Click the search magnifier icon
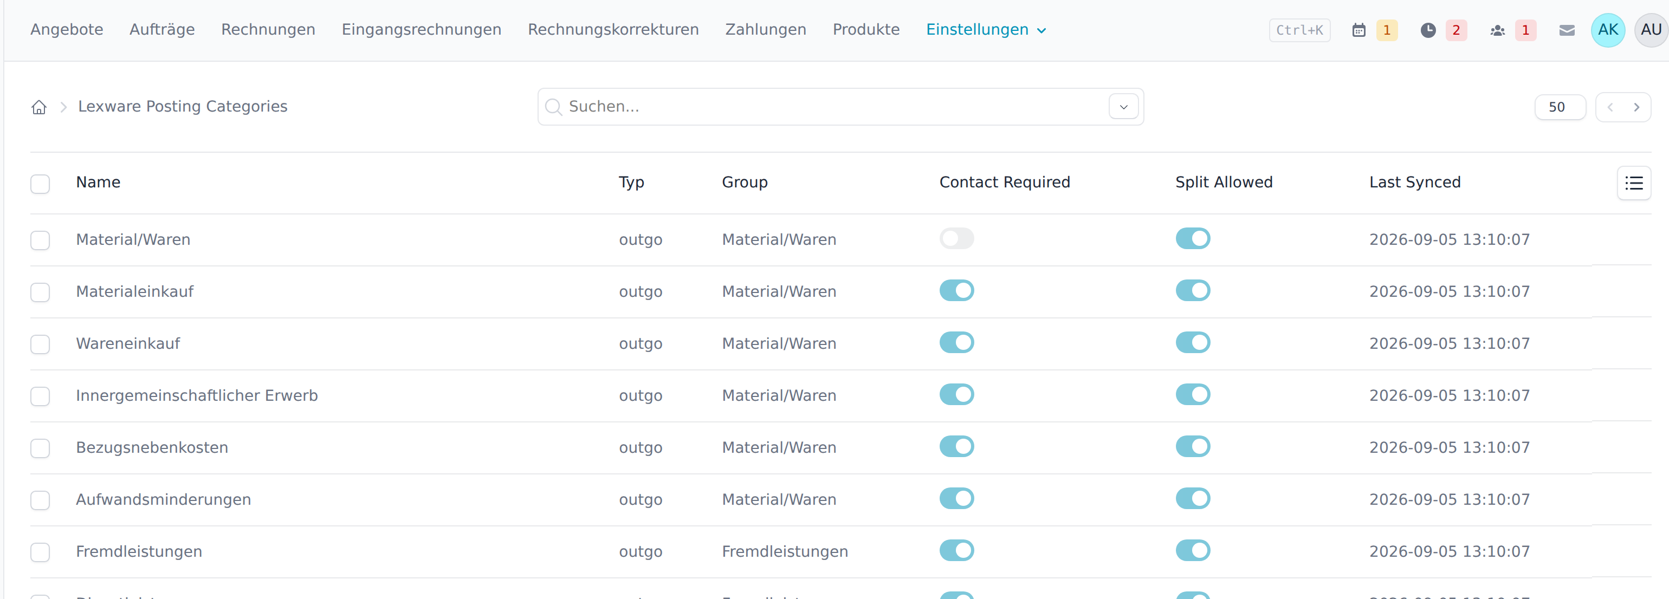Screen dimensions: 1669x599 (553, 107)
